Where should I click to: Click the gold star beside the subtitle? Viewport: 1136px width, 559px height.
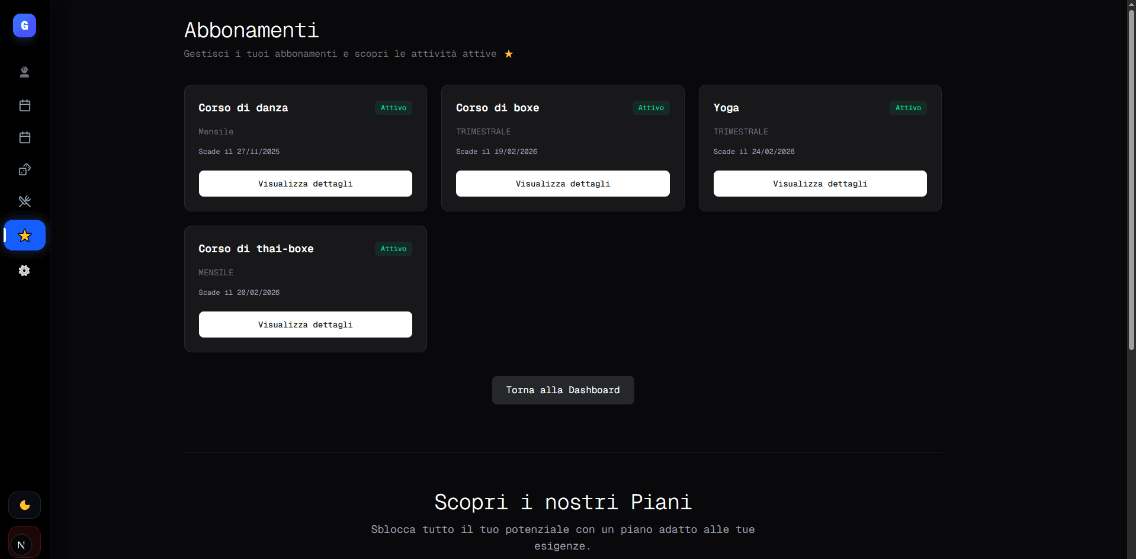[509, 54]
